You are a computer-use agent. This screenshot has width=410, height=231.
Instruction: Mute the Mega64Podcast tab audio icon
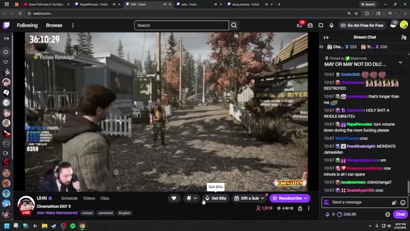[x=114, y=4]
